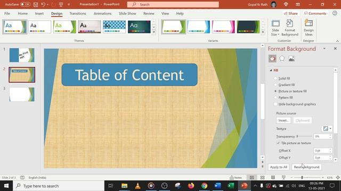
Task: Switch to Reading View icon
Action: [273, 178]
